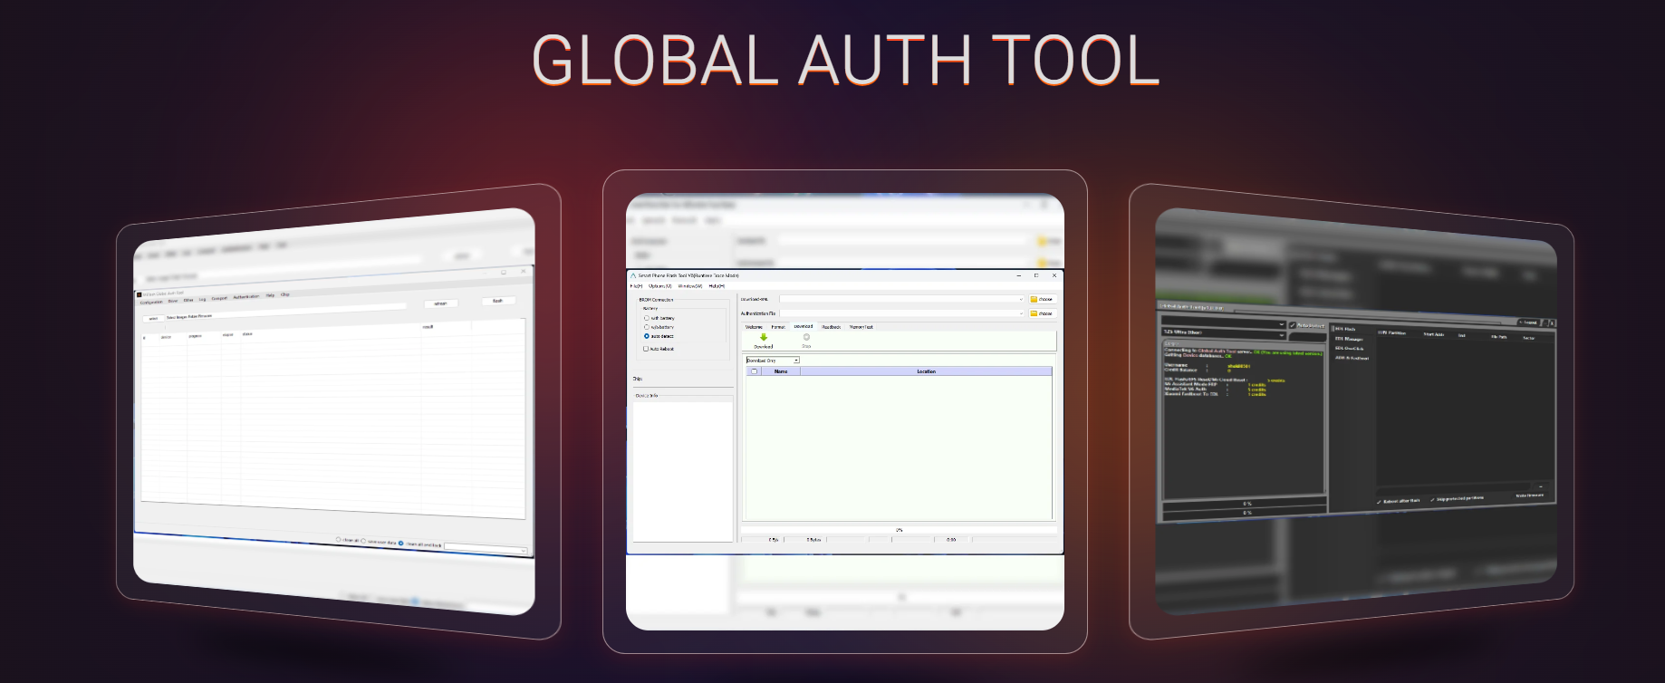1665x683 pixels.
Task: Open the Readback tab
Action: click(831, 327)
